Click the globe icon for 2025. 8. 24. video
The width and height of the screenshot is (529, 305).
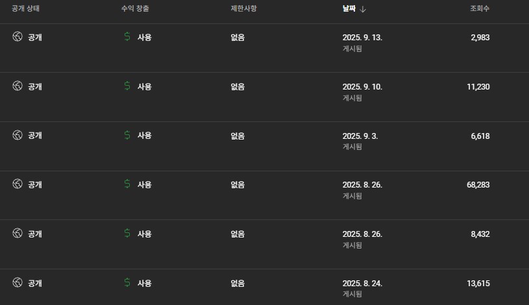pyautogui.click(x=18, y=282)
